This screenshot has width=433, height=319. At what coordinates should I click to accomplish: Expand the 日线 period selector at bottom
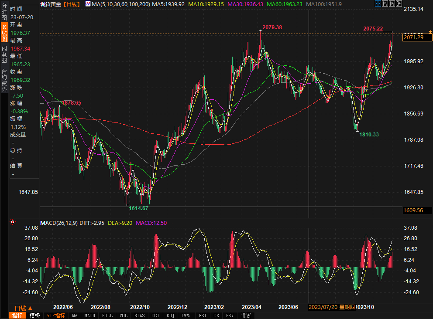[x=23, y=308]
